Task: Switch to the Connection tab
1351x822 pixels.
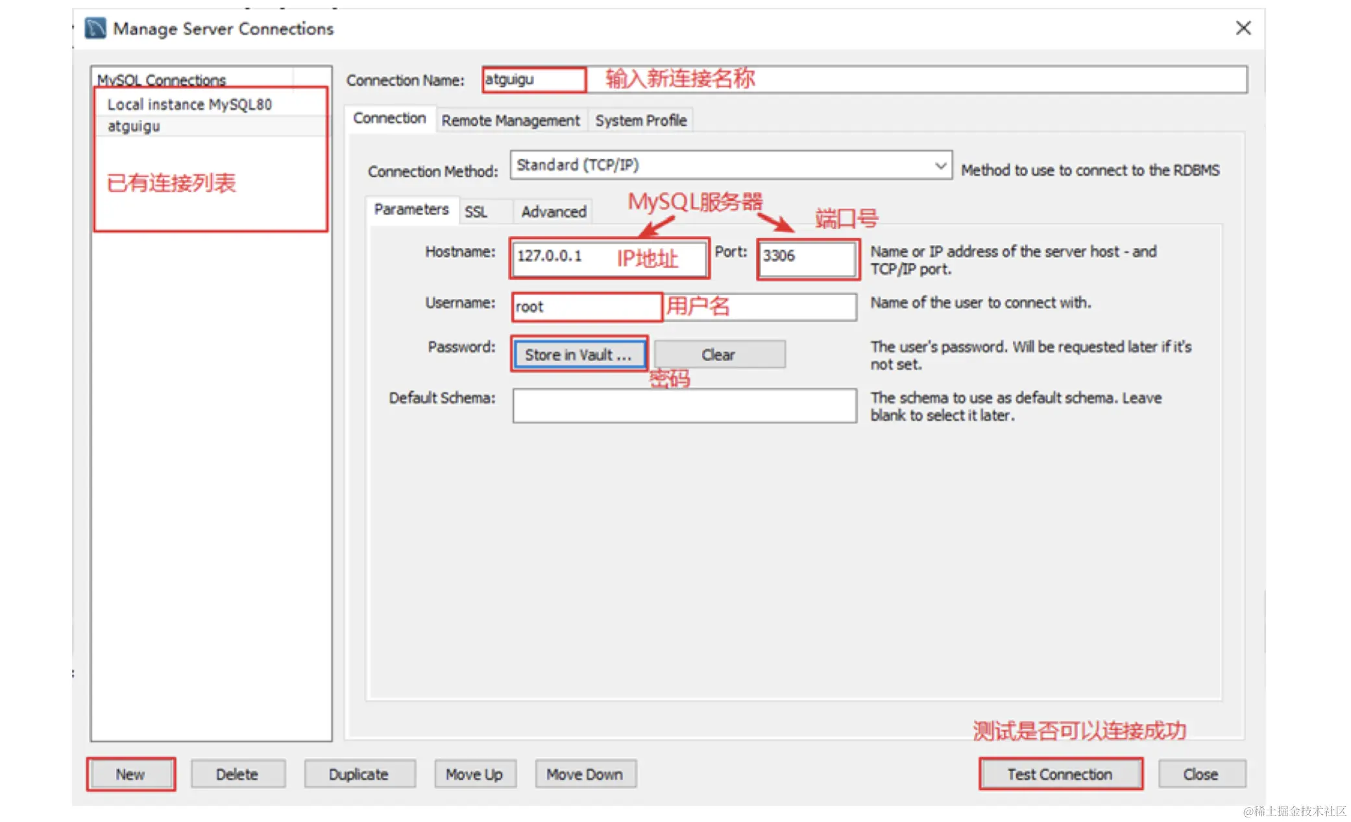Action: 389,119
